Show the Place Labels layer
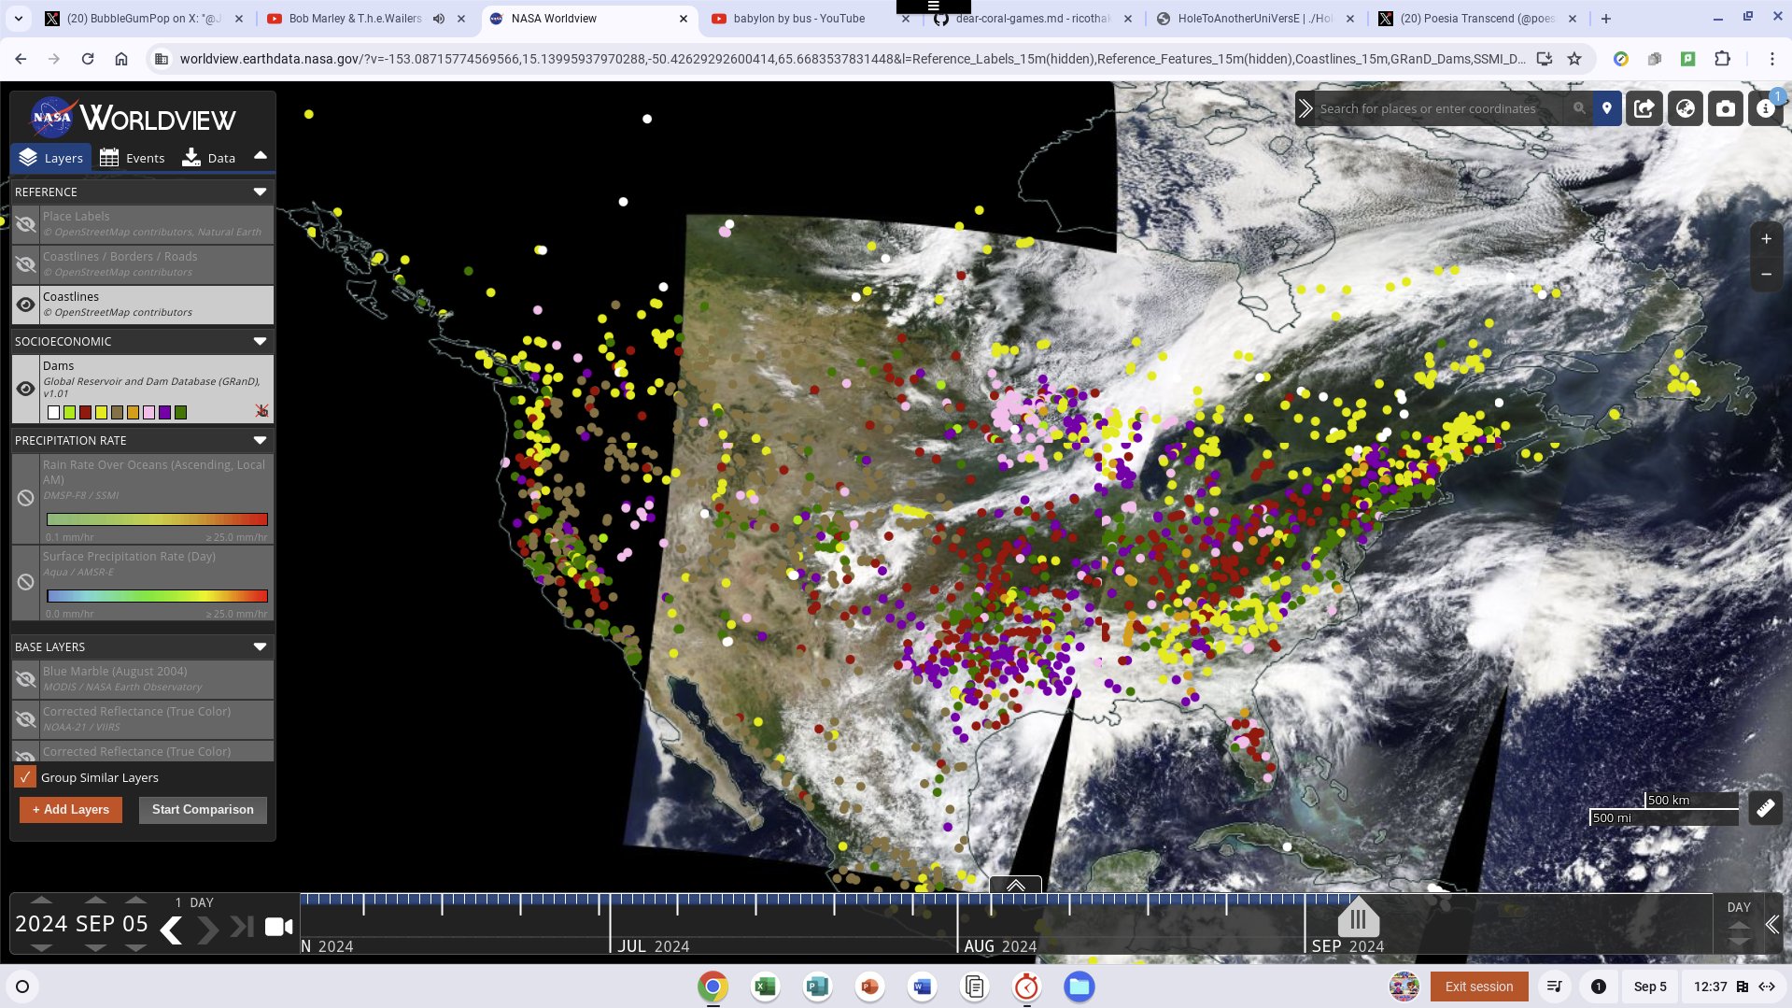The width and height of the screenshot is (1792, 1008). (25, 224)
